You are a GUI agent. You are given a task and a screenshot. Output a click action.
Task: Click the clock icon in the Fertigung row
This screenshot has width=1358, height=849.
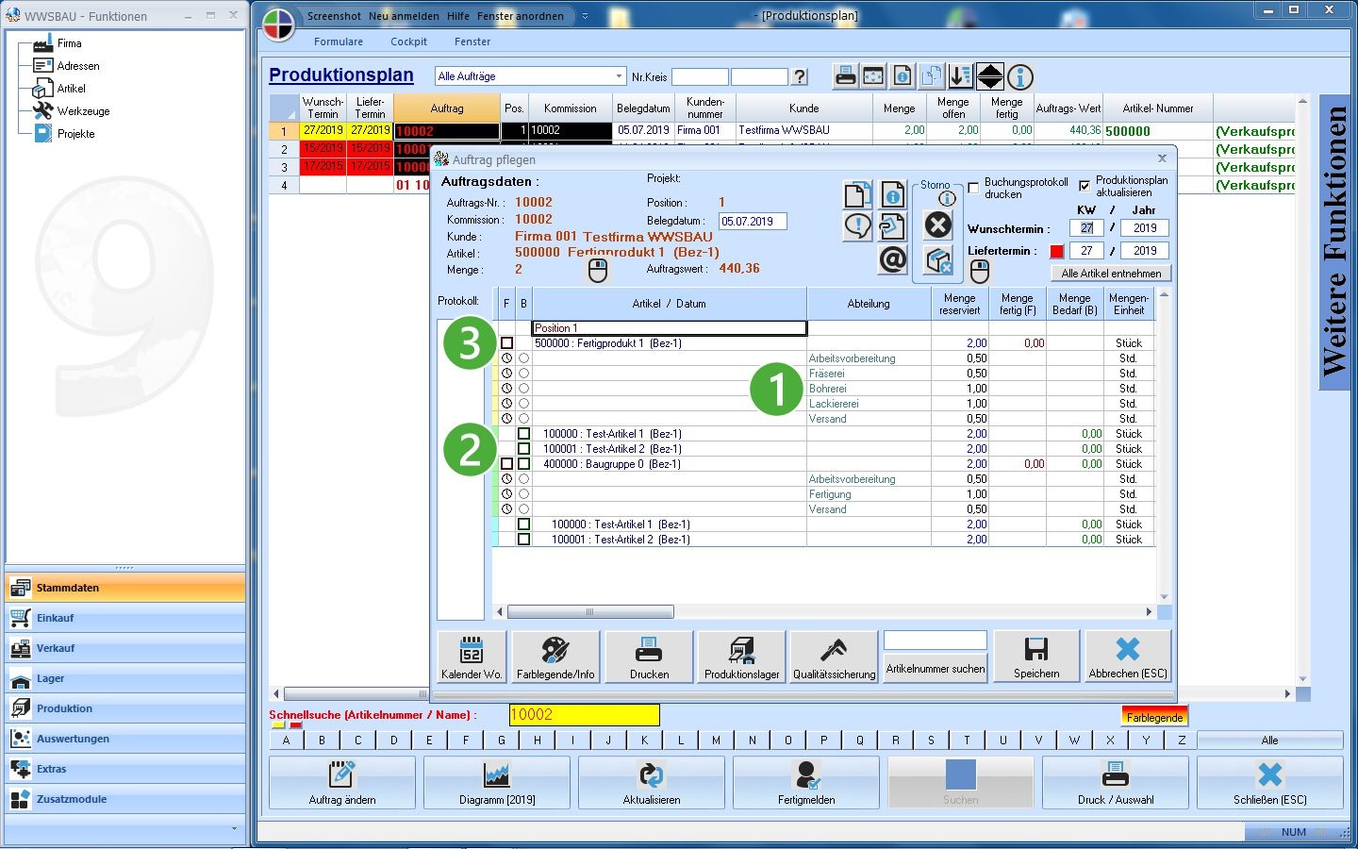(x=506, y=494)
